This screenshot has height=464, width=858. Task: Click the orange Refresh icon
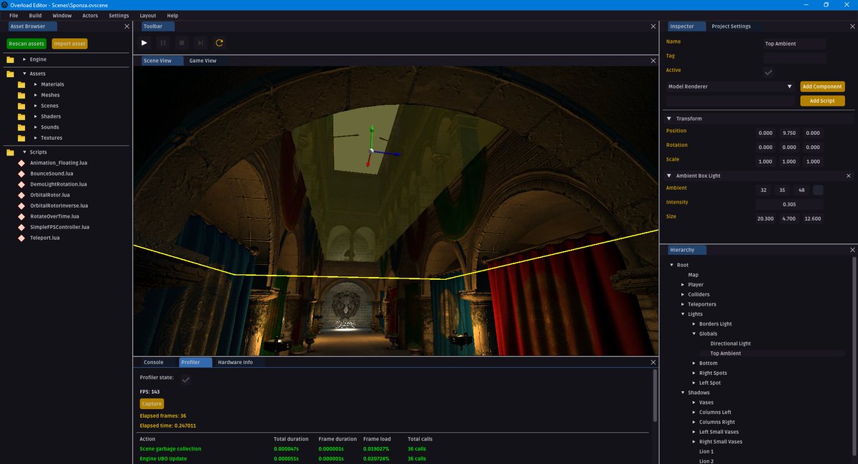[220, 43]
